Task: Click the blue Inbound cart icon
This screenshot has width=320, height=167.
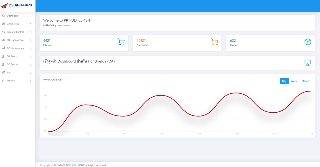Action: click(x=121, y=42)
